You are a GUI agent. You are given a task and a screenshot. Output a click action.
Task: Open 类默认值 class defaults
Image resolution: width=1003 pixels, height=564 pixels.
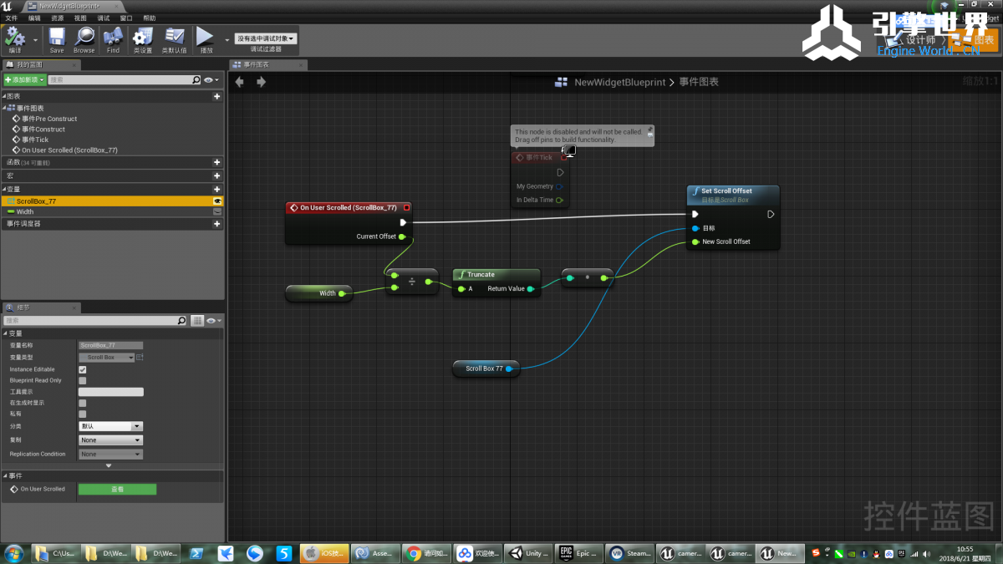[174, 39]
